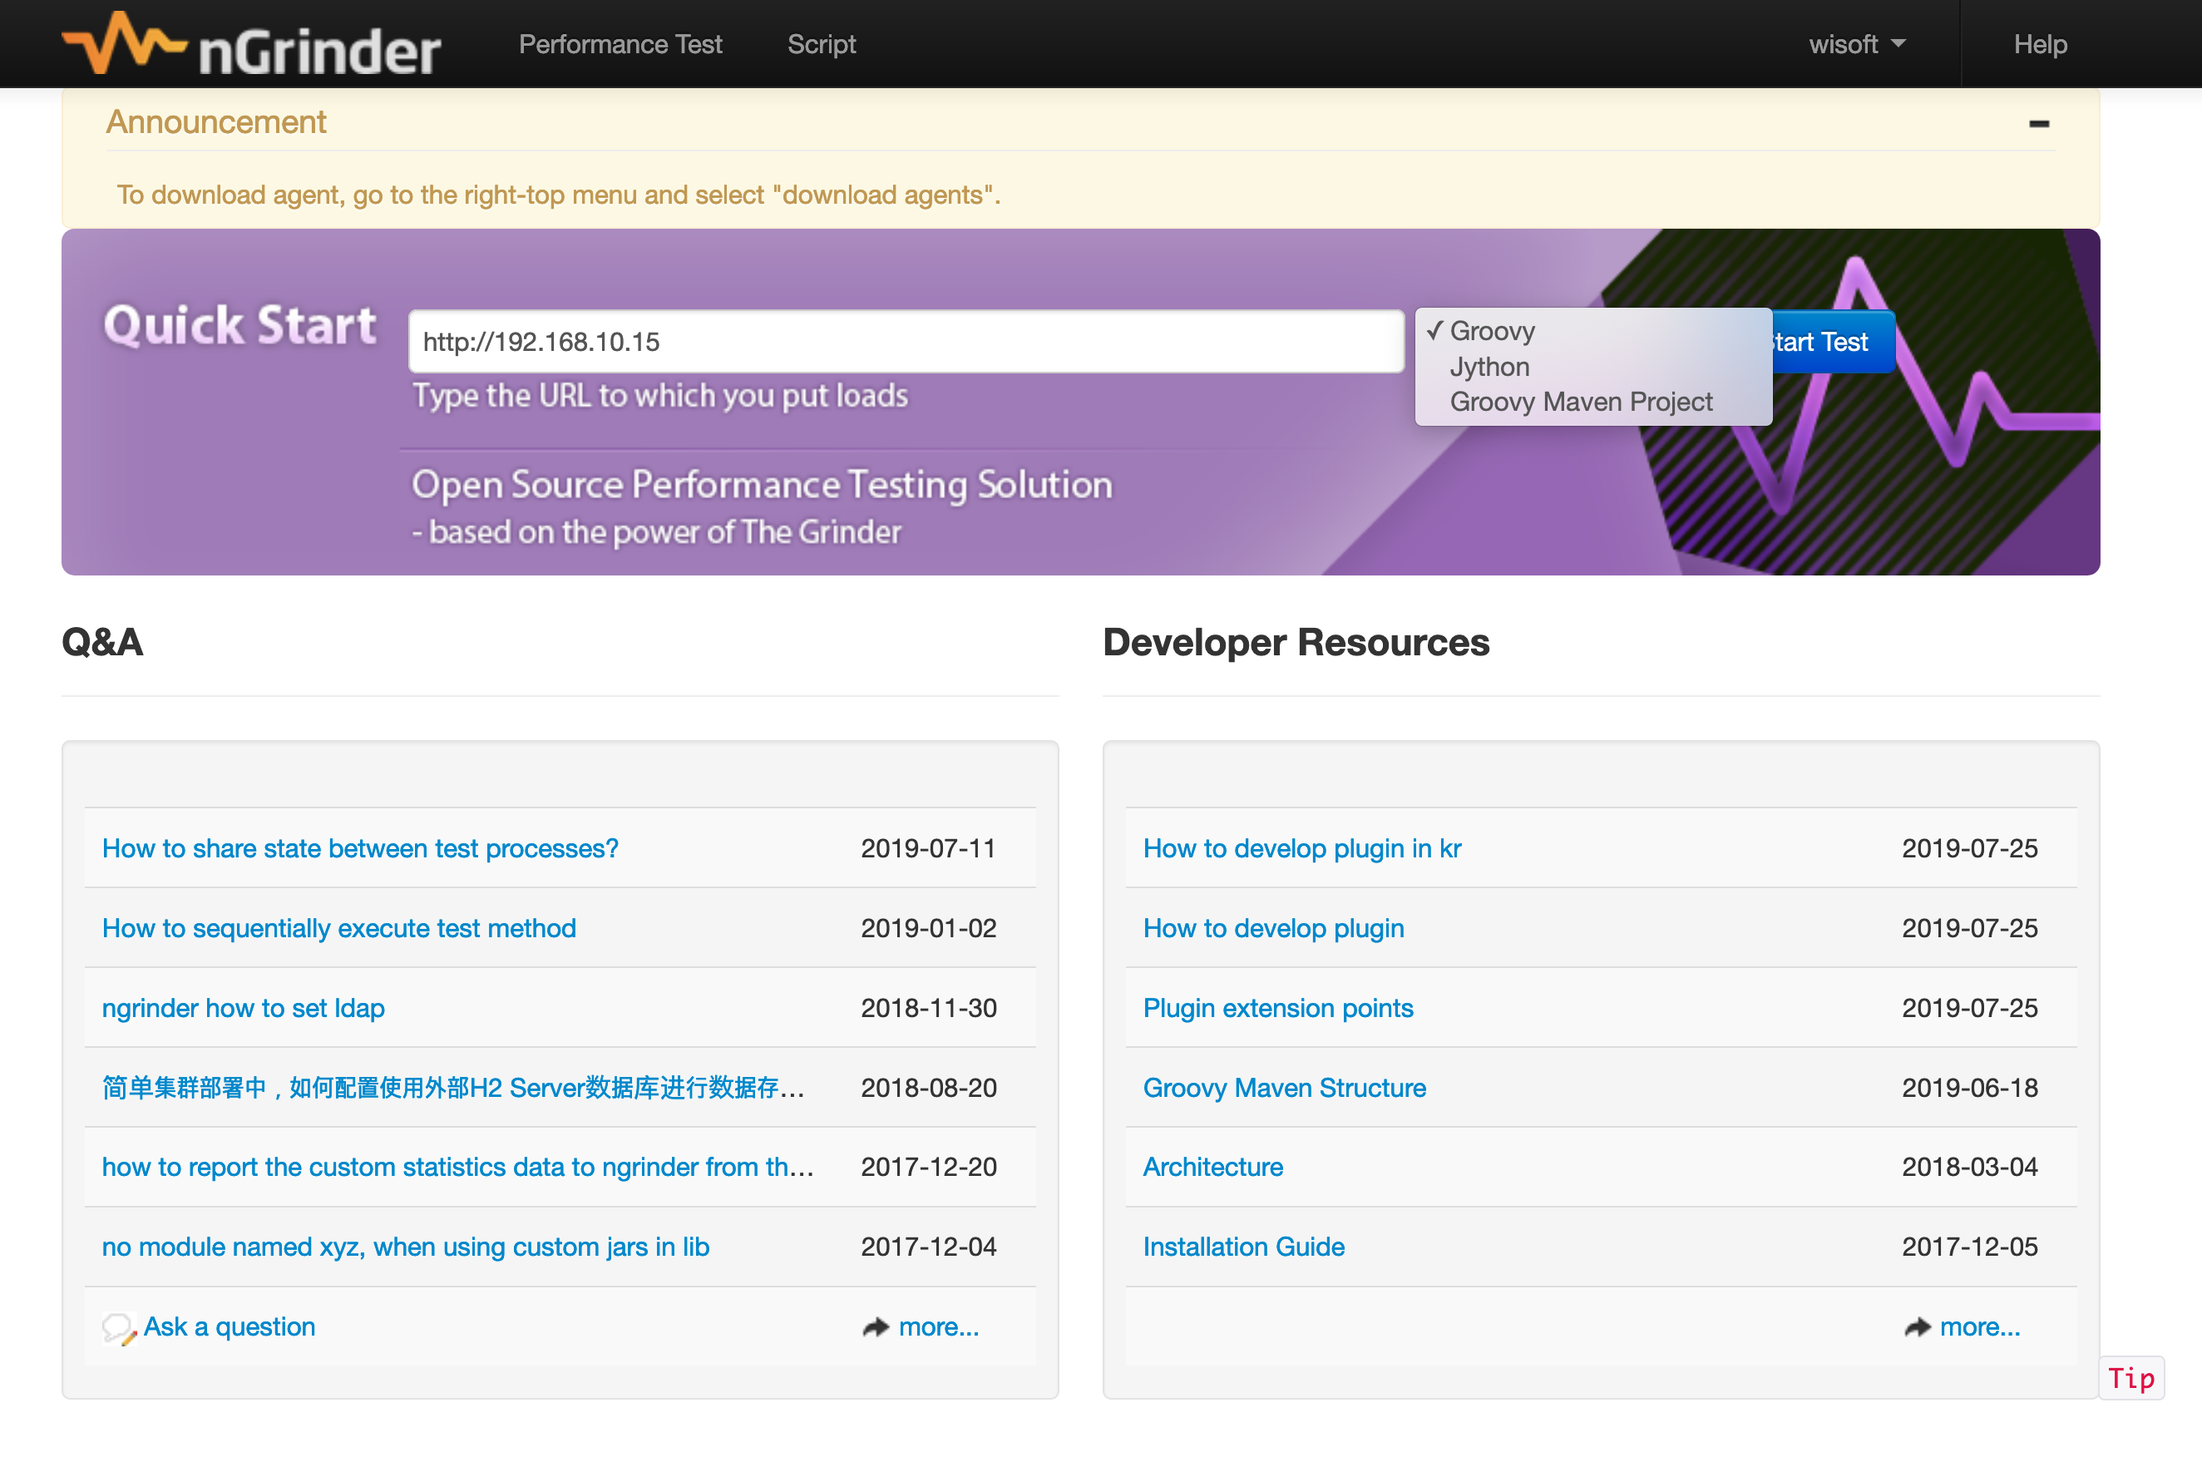The height and width of the screenshot is (1457, 2202).
Task: Click the date 2018-11-30
Action: [928, 1008]
